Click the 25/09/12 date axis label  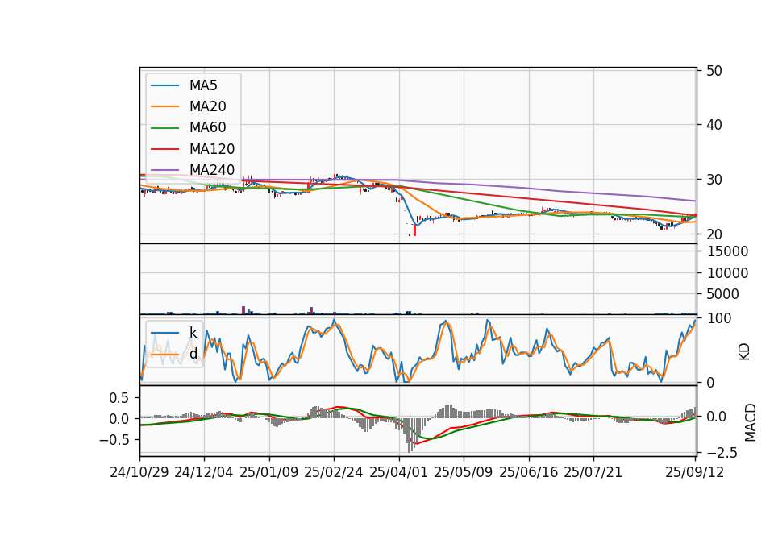pos(695,472)
